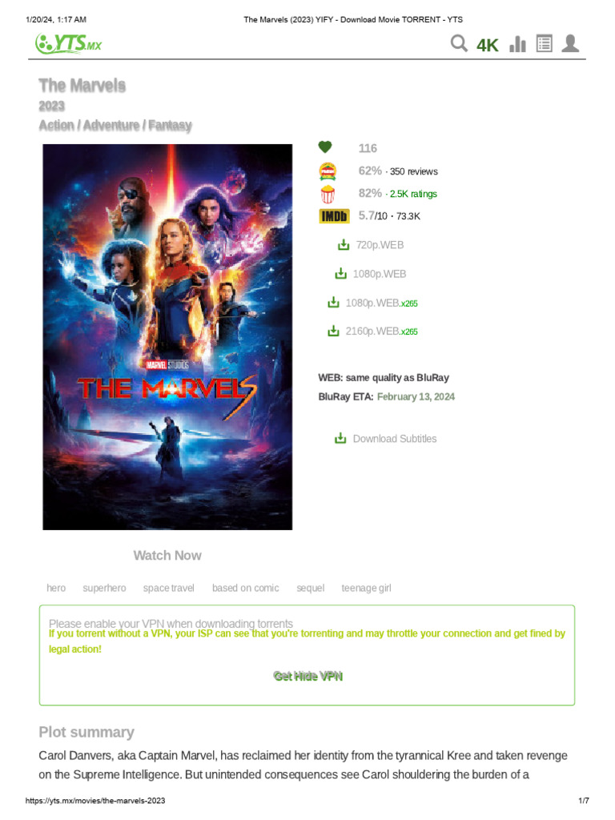Click the Watch Now link

coord(167,556)
